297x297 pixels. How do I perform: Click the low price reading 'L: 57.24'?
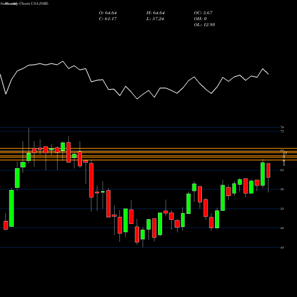tap(156, 19)
